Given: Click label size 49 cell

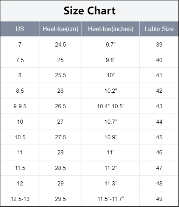Looking at the screenshot, I should coord(159,199).
